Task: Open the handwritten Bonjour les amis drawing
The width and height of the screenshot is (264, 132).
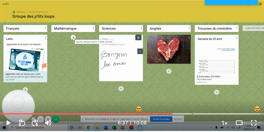Action: [x=114, y=60]
